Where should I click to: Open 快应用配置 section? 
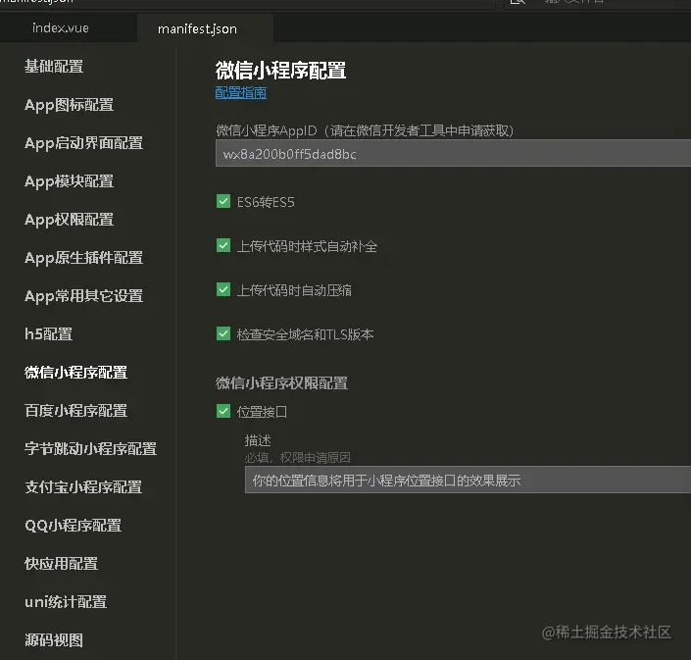[61, 564]
